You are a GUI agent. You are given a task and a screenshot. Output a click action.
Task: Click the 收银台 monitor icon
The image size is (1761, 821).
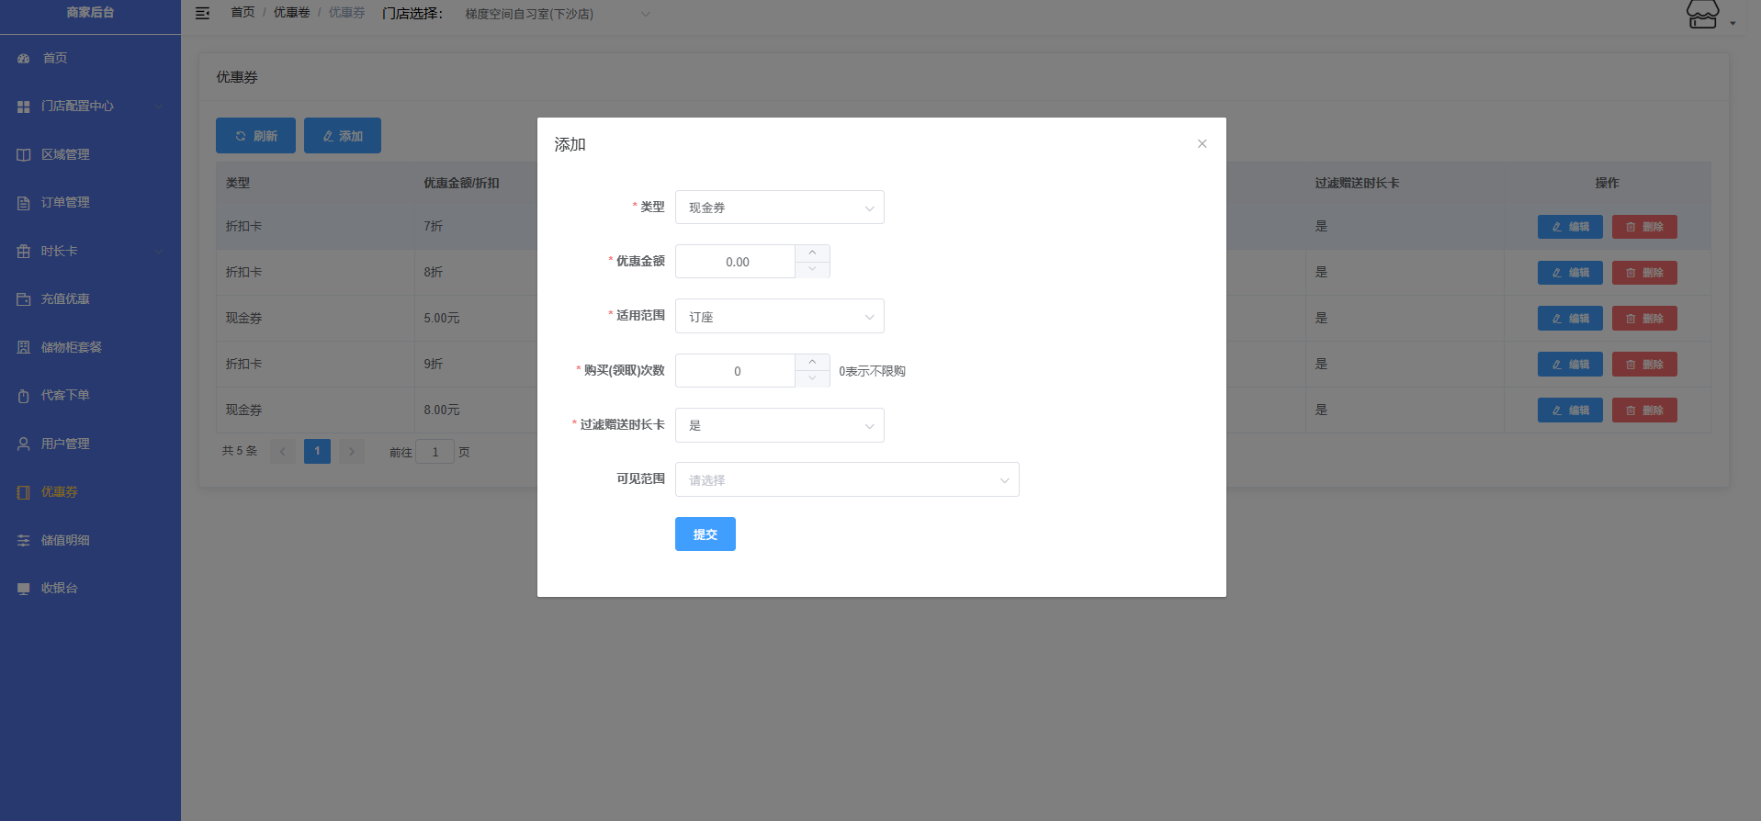24,589
